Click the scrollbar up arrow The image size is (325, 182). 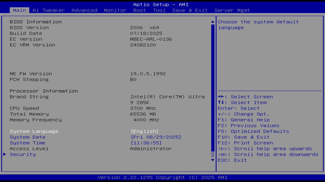(213, 22)
